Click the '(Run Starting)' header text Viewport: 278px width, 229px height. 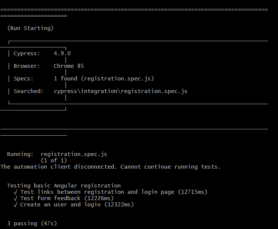pos(30,28)
